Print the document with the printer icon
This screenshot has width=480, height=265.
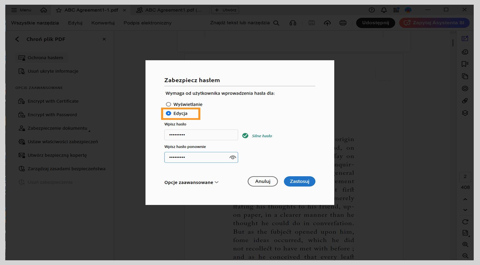(x=343, y=23)
